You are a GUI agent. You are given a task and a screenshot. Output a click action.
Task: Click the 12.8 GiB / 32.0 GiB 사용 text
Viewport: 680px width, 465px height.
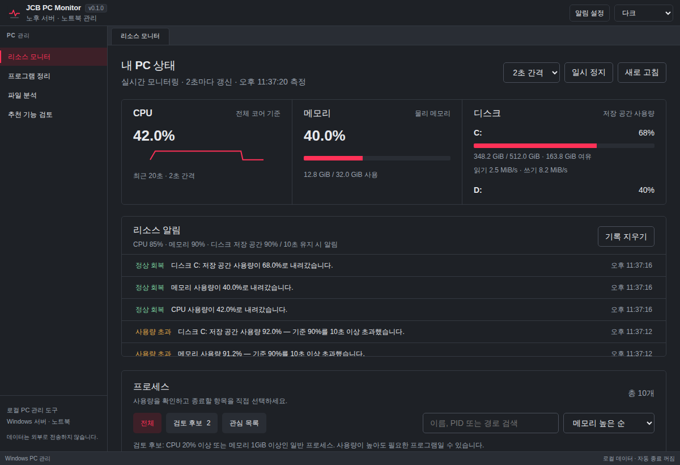(x=341, y=175)
